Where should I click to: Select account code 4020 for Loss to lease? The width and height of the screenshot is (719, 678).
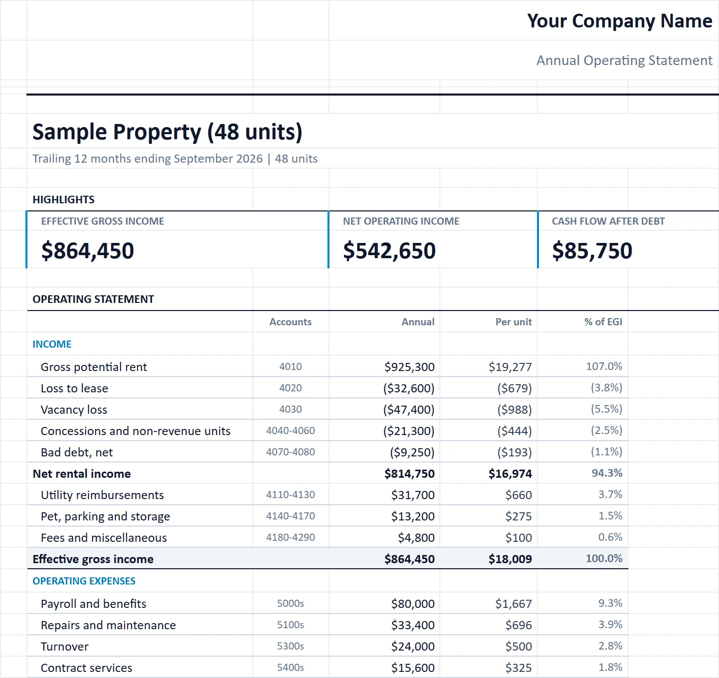pos(290,388)
